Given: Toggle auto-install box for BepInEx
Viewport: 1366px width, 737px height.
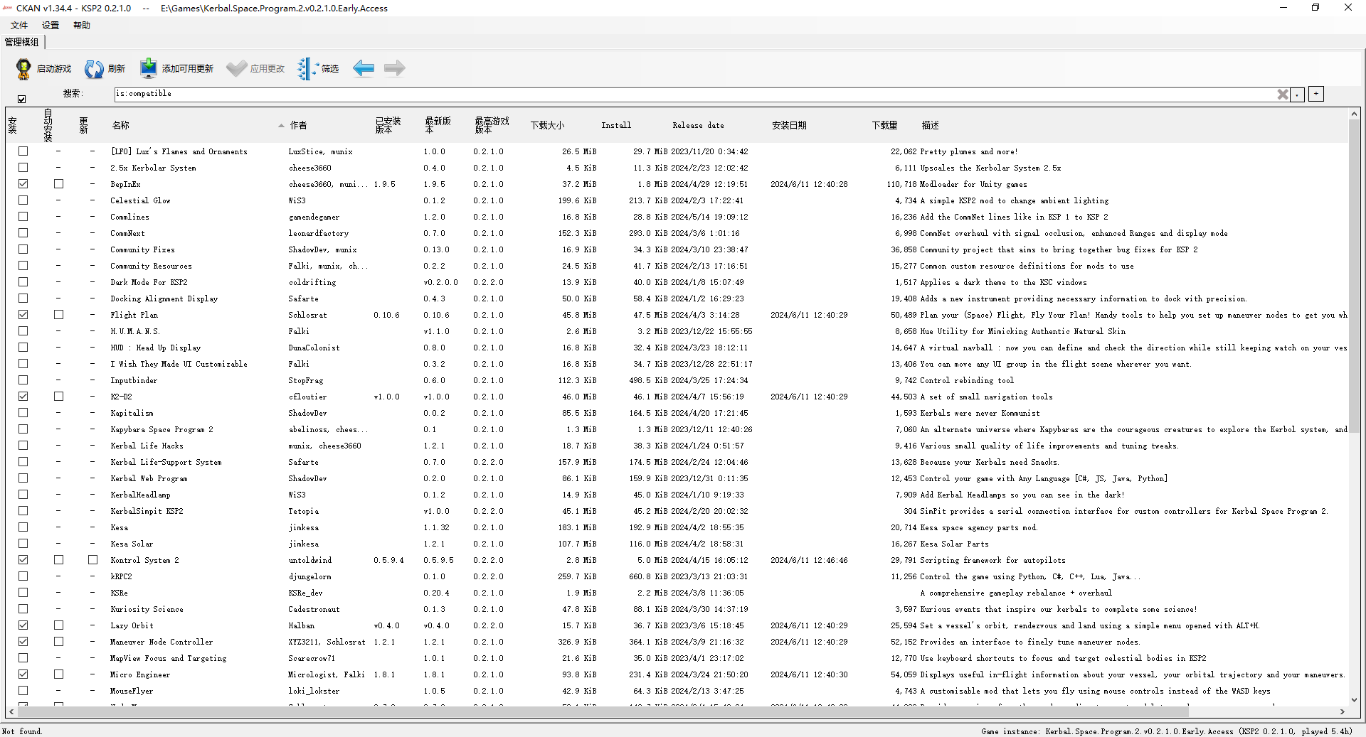Looking at the screenshot, I should pos(58,184).
